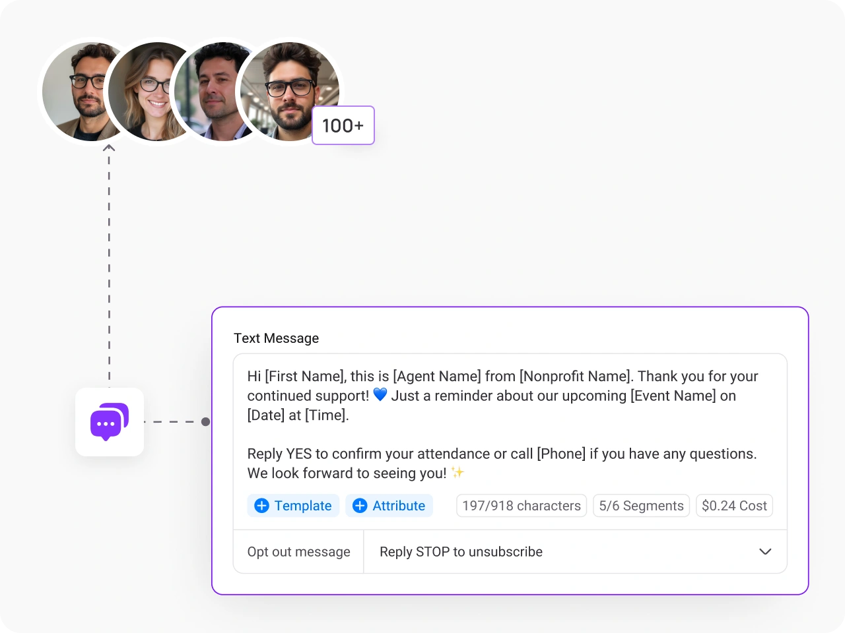Expand the opt out message chevron

(765, 552)
